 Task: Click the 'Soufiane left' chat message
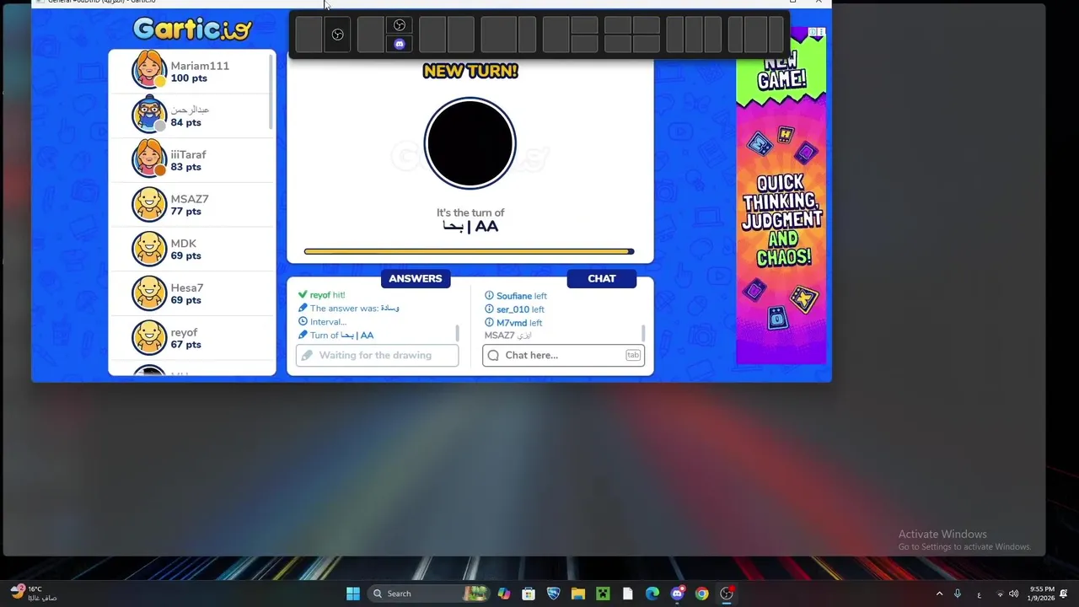point(515,296)
